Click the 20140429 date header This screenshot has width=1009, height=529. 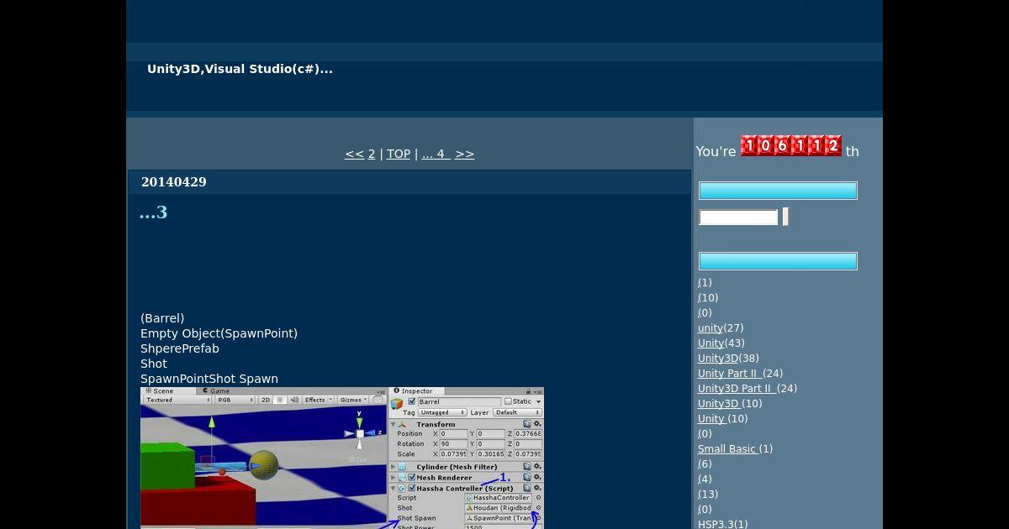pos(174,182)
